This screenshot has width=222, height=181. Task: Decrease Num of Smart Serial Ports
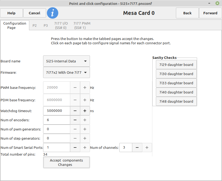tap(75, 148)
